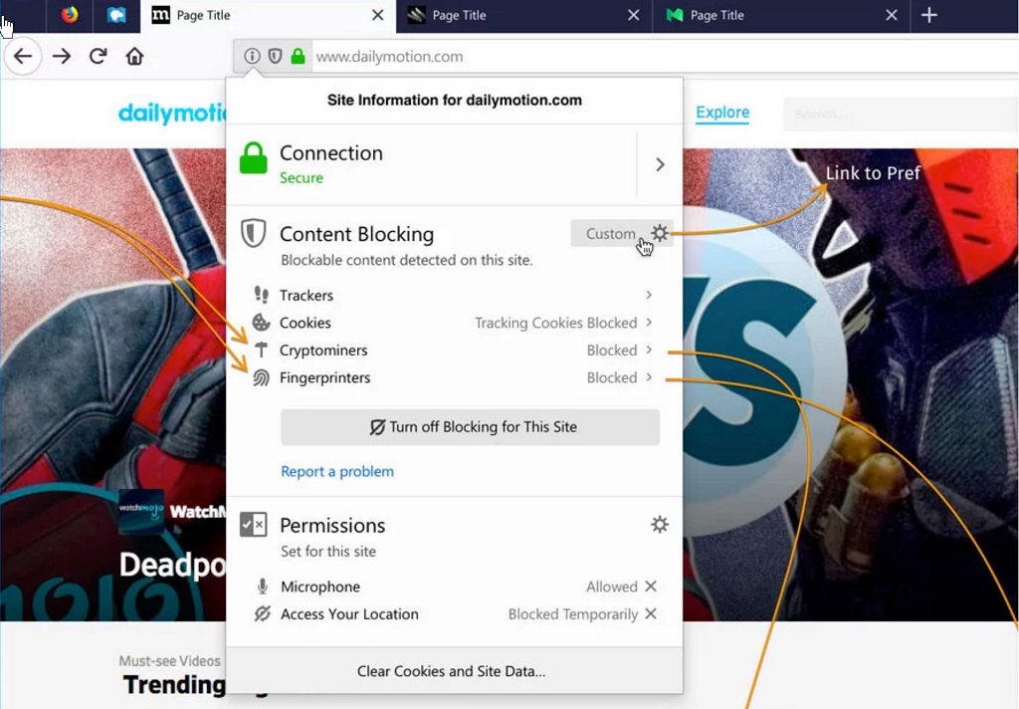Click the Forward navigation arrow
The image size is (1019, 709).
point(62,57)
